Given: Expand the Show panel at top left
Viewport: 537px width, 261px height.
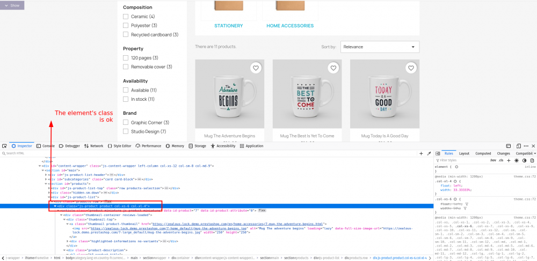Looking at the screenshot, I should [12, 5].
